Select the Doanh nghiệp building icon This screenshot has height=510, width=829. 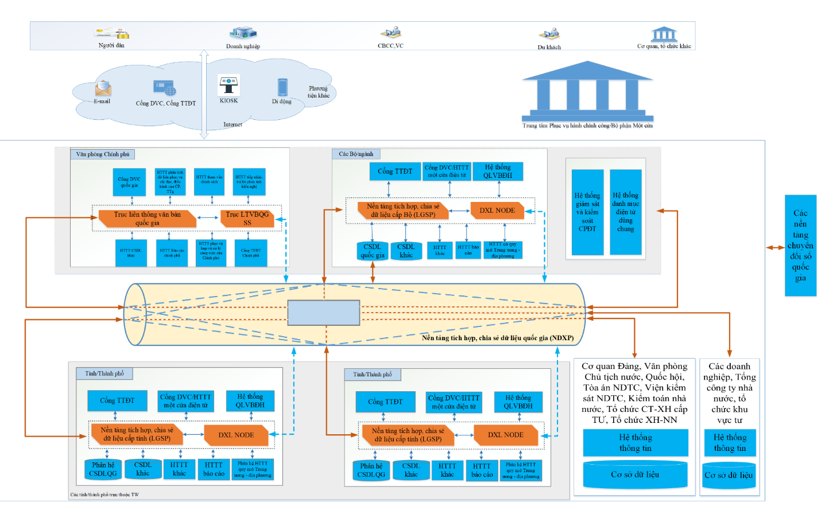point(243,33)
